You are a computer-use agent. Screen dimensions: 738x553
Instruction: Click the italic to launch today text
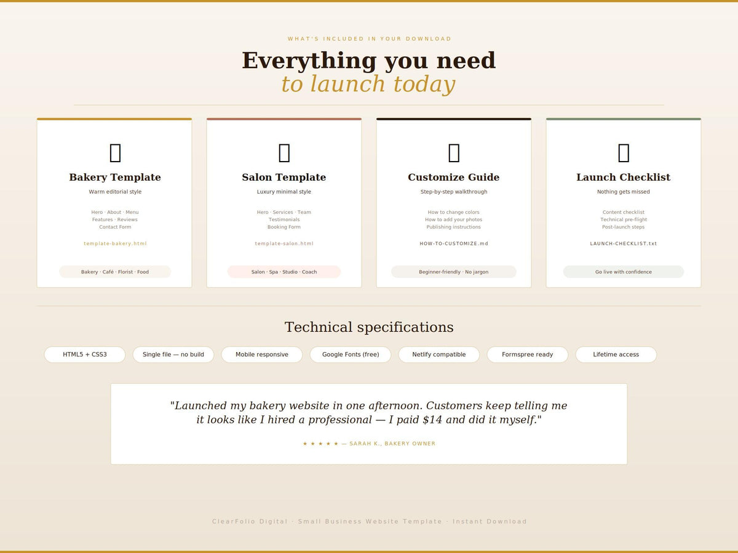pos(369,84)
